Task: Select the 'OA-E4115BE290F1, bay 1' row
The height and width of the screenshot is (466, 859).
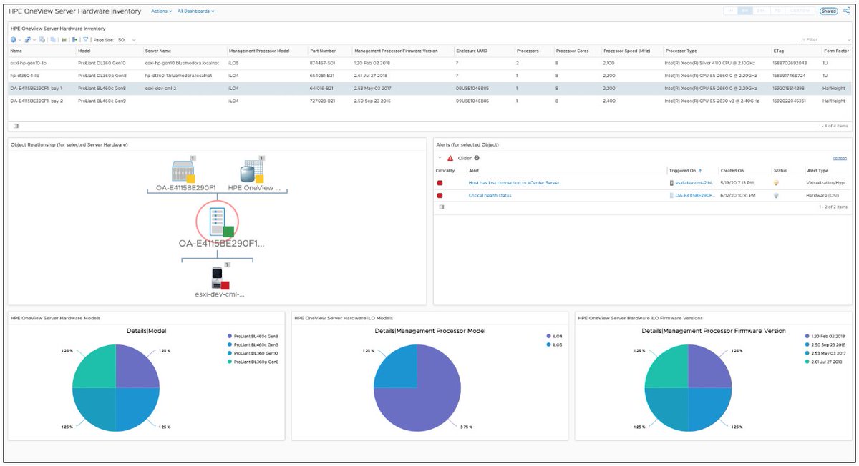Action: pyautogui.click(x=429, y=89)
